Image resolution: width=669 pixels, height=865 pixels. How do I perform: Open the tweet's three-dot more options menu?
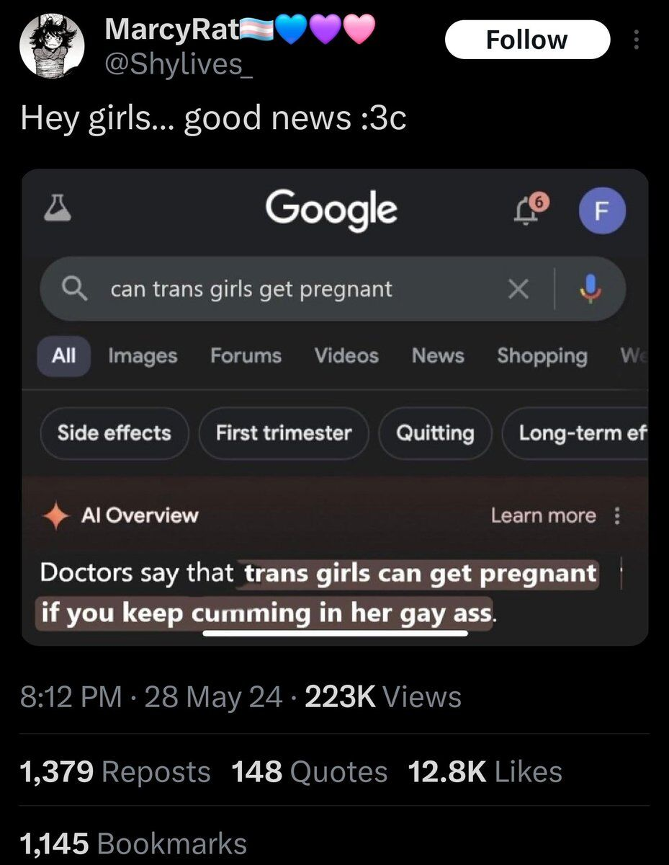pos(635,40)
